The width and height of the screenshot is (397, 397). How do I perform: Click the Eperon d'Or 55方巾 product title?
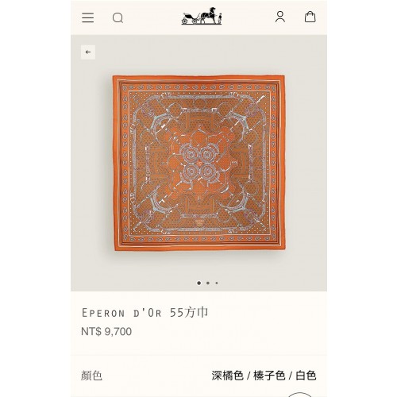145,313
